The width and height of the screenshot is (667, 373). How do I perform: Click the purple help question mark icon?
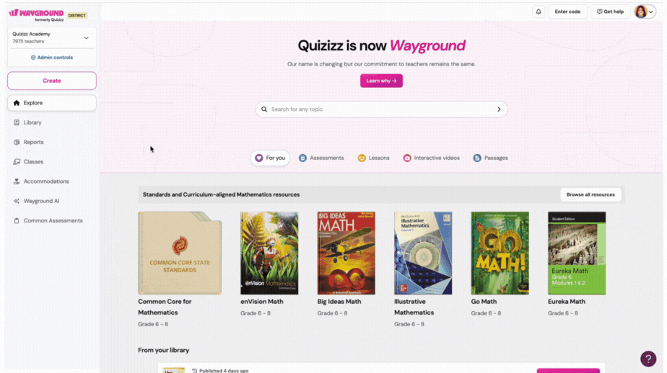[648, 359]
